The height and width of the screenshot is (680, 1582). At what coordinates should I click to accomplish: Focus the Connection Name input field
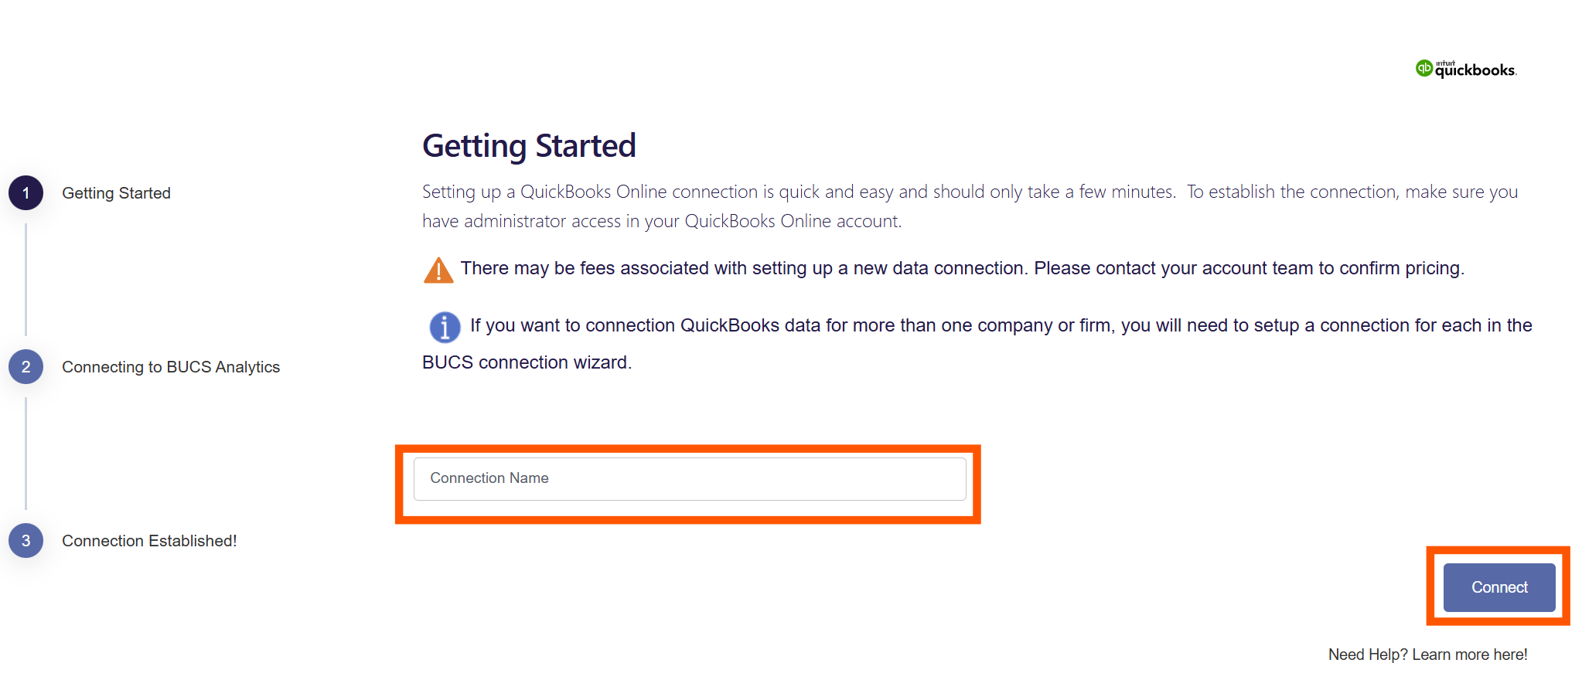690,478
